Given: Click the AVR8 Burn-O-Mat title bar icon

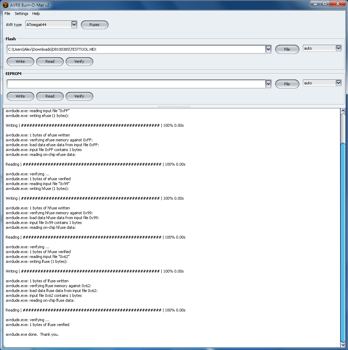Looking at the screenshot, I should [x=6, y=5].
